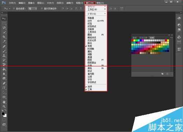Open topmost collapsed panel icon in right dock

(x=179, y=18)
